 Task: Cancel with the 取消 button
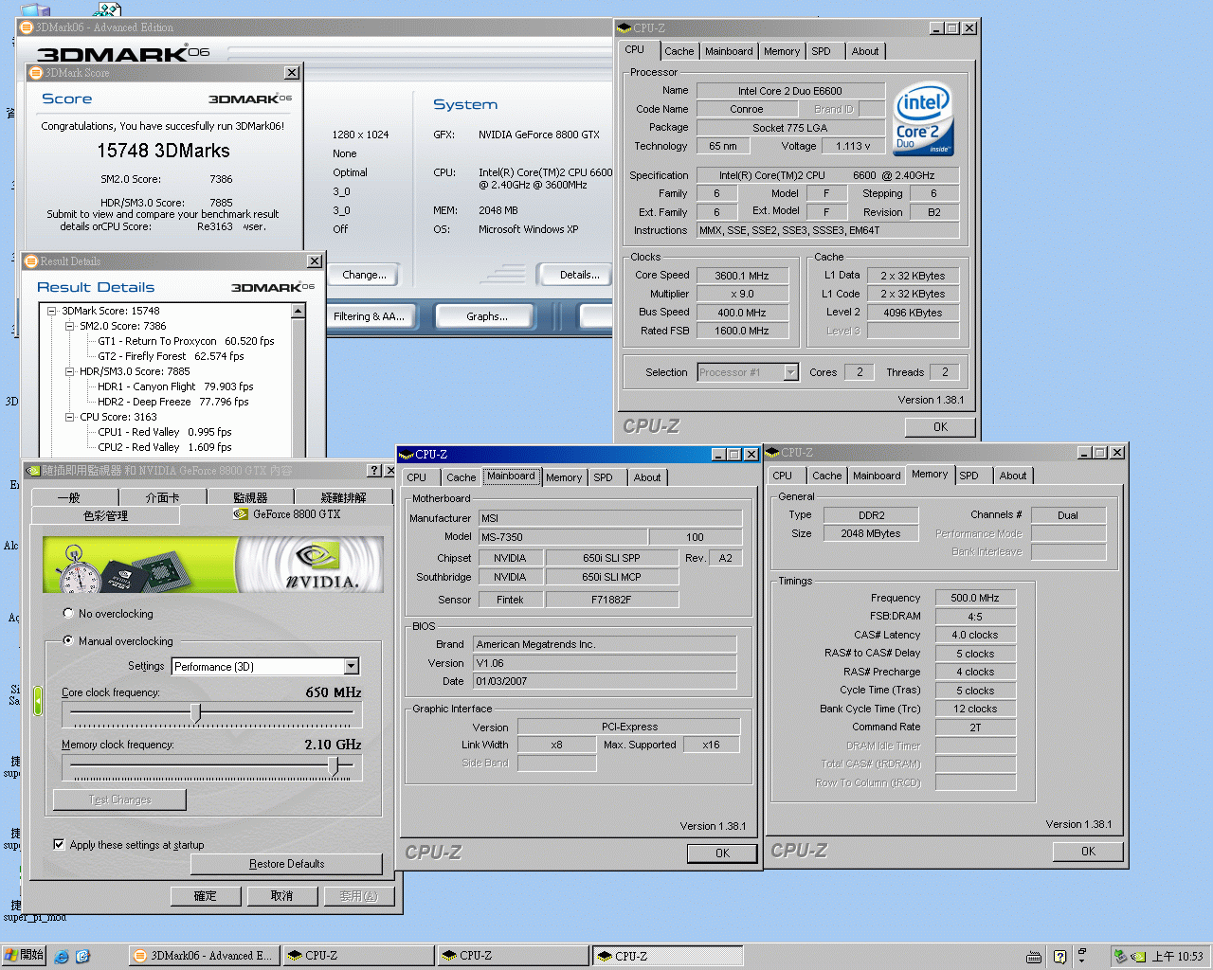[x=282, y=896]
